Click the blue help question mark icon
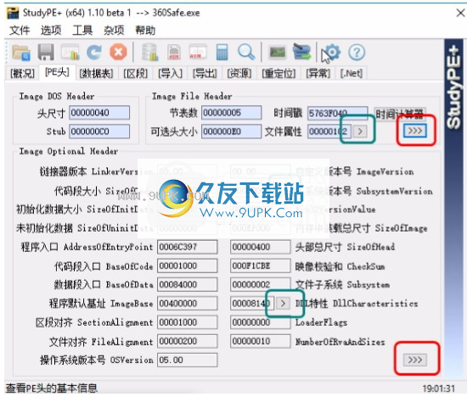Image resolution: width=467 pixels, height=397 pixels. [x=357, y=53]
